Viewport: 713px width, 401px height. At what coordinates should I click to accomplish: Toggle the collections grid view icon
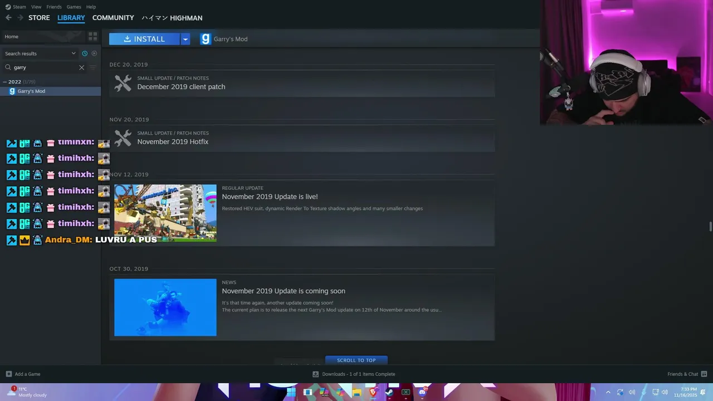[x=92, y=36]
